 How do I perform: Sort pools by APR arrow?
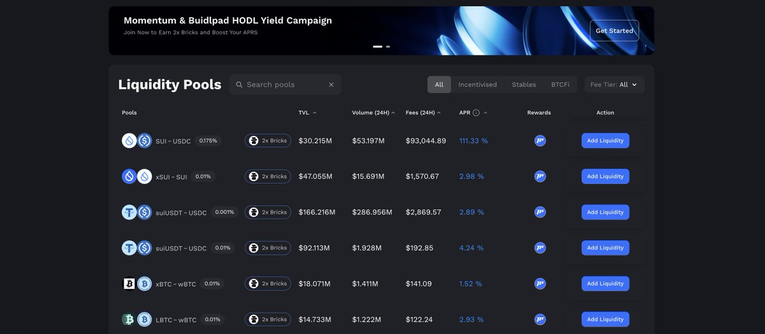tap(485, 113)
